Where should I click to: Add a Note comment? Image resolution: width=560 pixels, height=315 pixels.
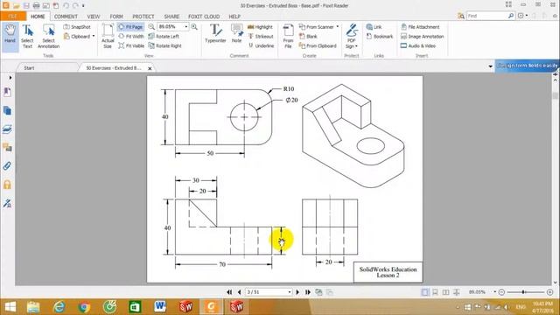pos(236,33)
